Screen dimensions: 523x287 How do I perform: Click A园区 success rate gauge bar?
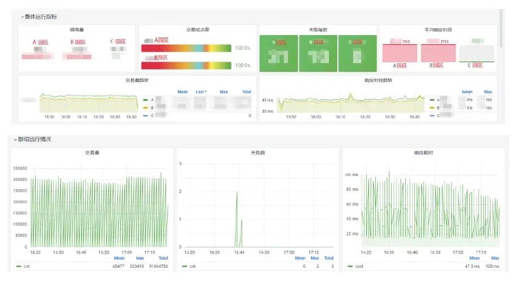click(x=186, y=48)
